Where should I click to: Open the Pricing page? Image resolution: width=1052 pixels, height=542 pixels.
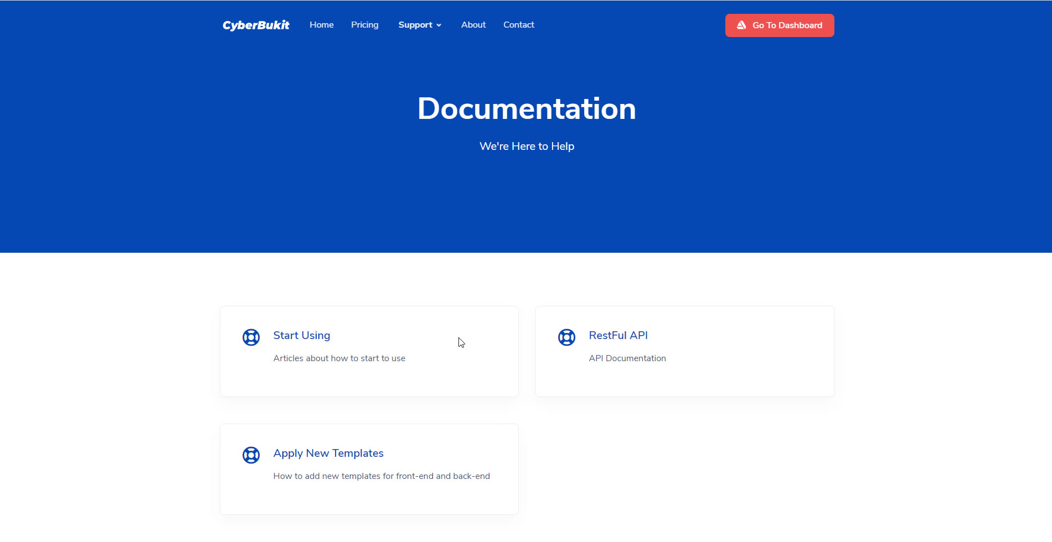[x=364, y=24]
